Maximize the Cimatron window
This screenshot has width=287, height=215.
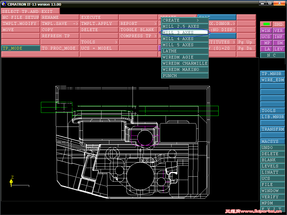[x=270, y=3]
